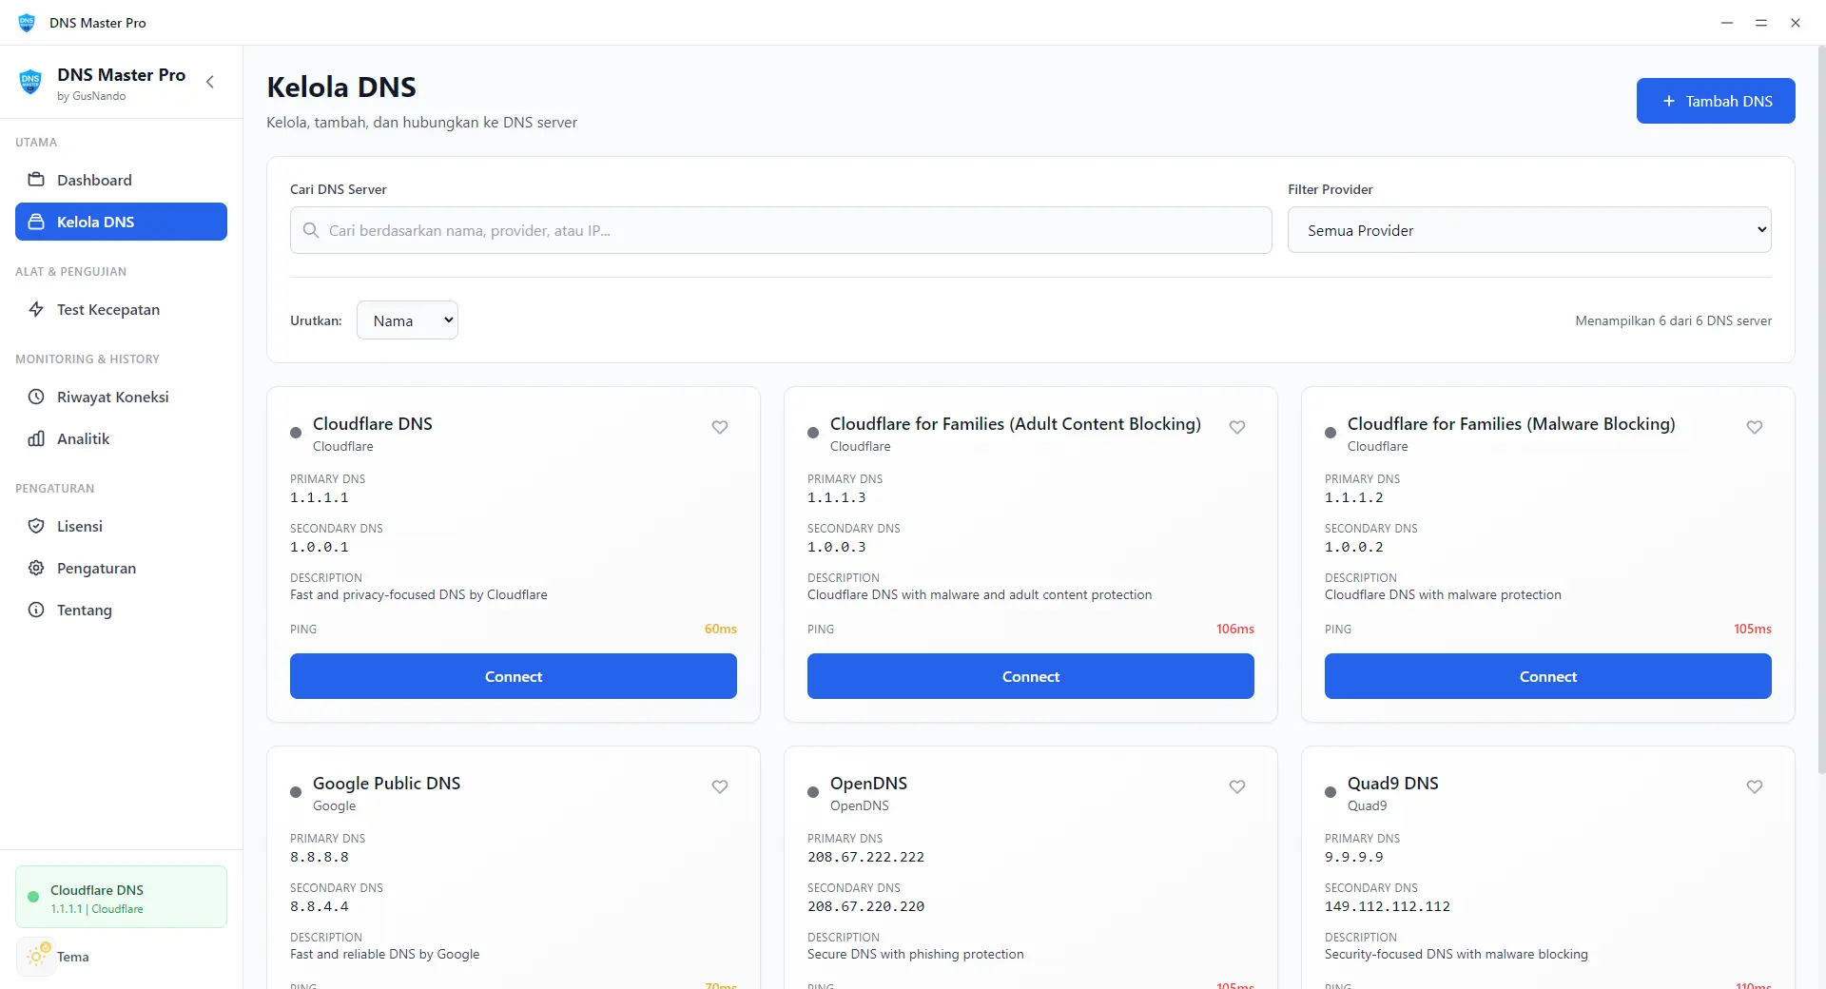Focus the Cari DNS Server search field
The width and height of the screenshot is (1826, 989).
[781, 230]
